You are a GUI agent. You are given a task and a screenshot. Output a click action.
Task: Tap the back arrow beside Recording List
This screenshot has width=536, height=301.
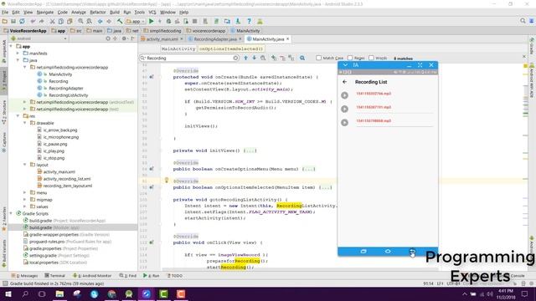coord(344,82)
